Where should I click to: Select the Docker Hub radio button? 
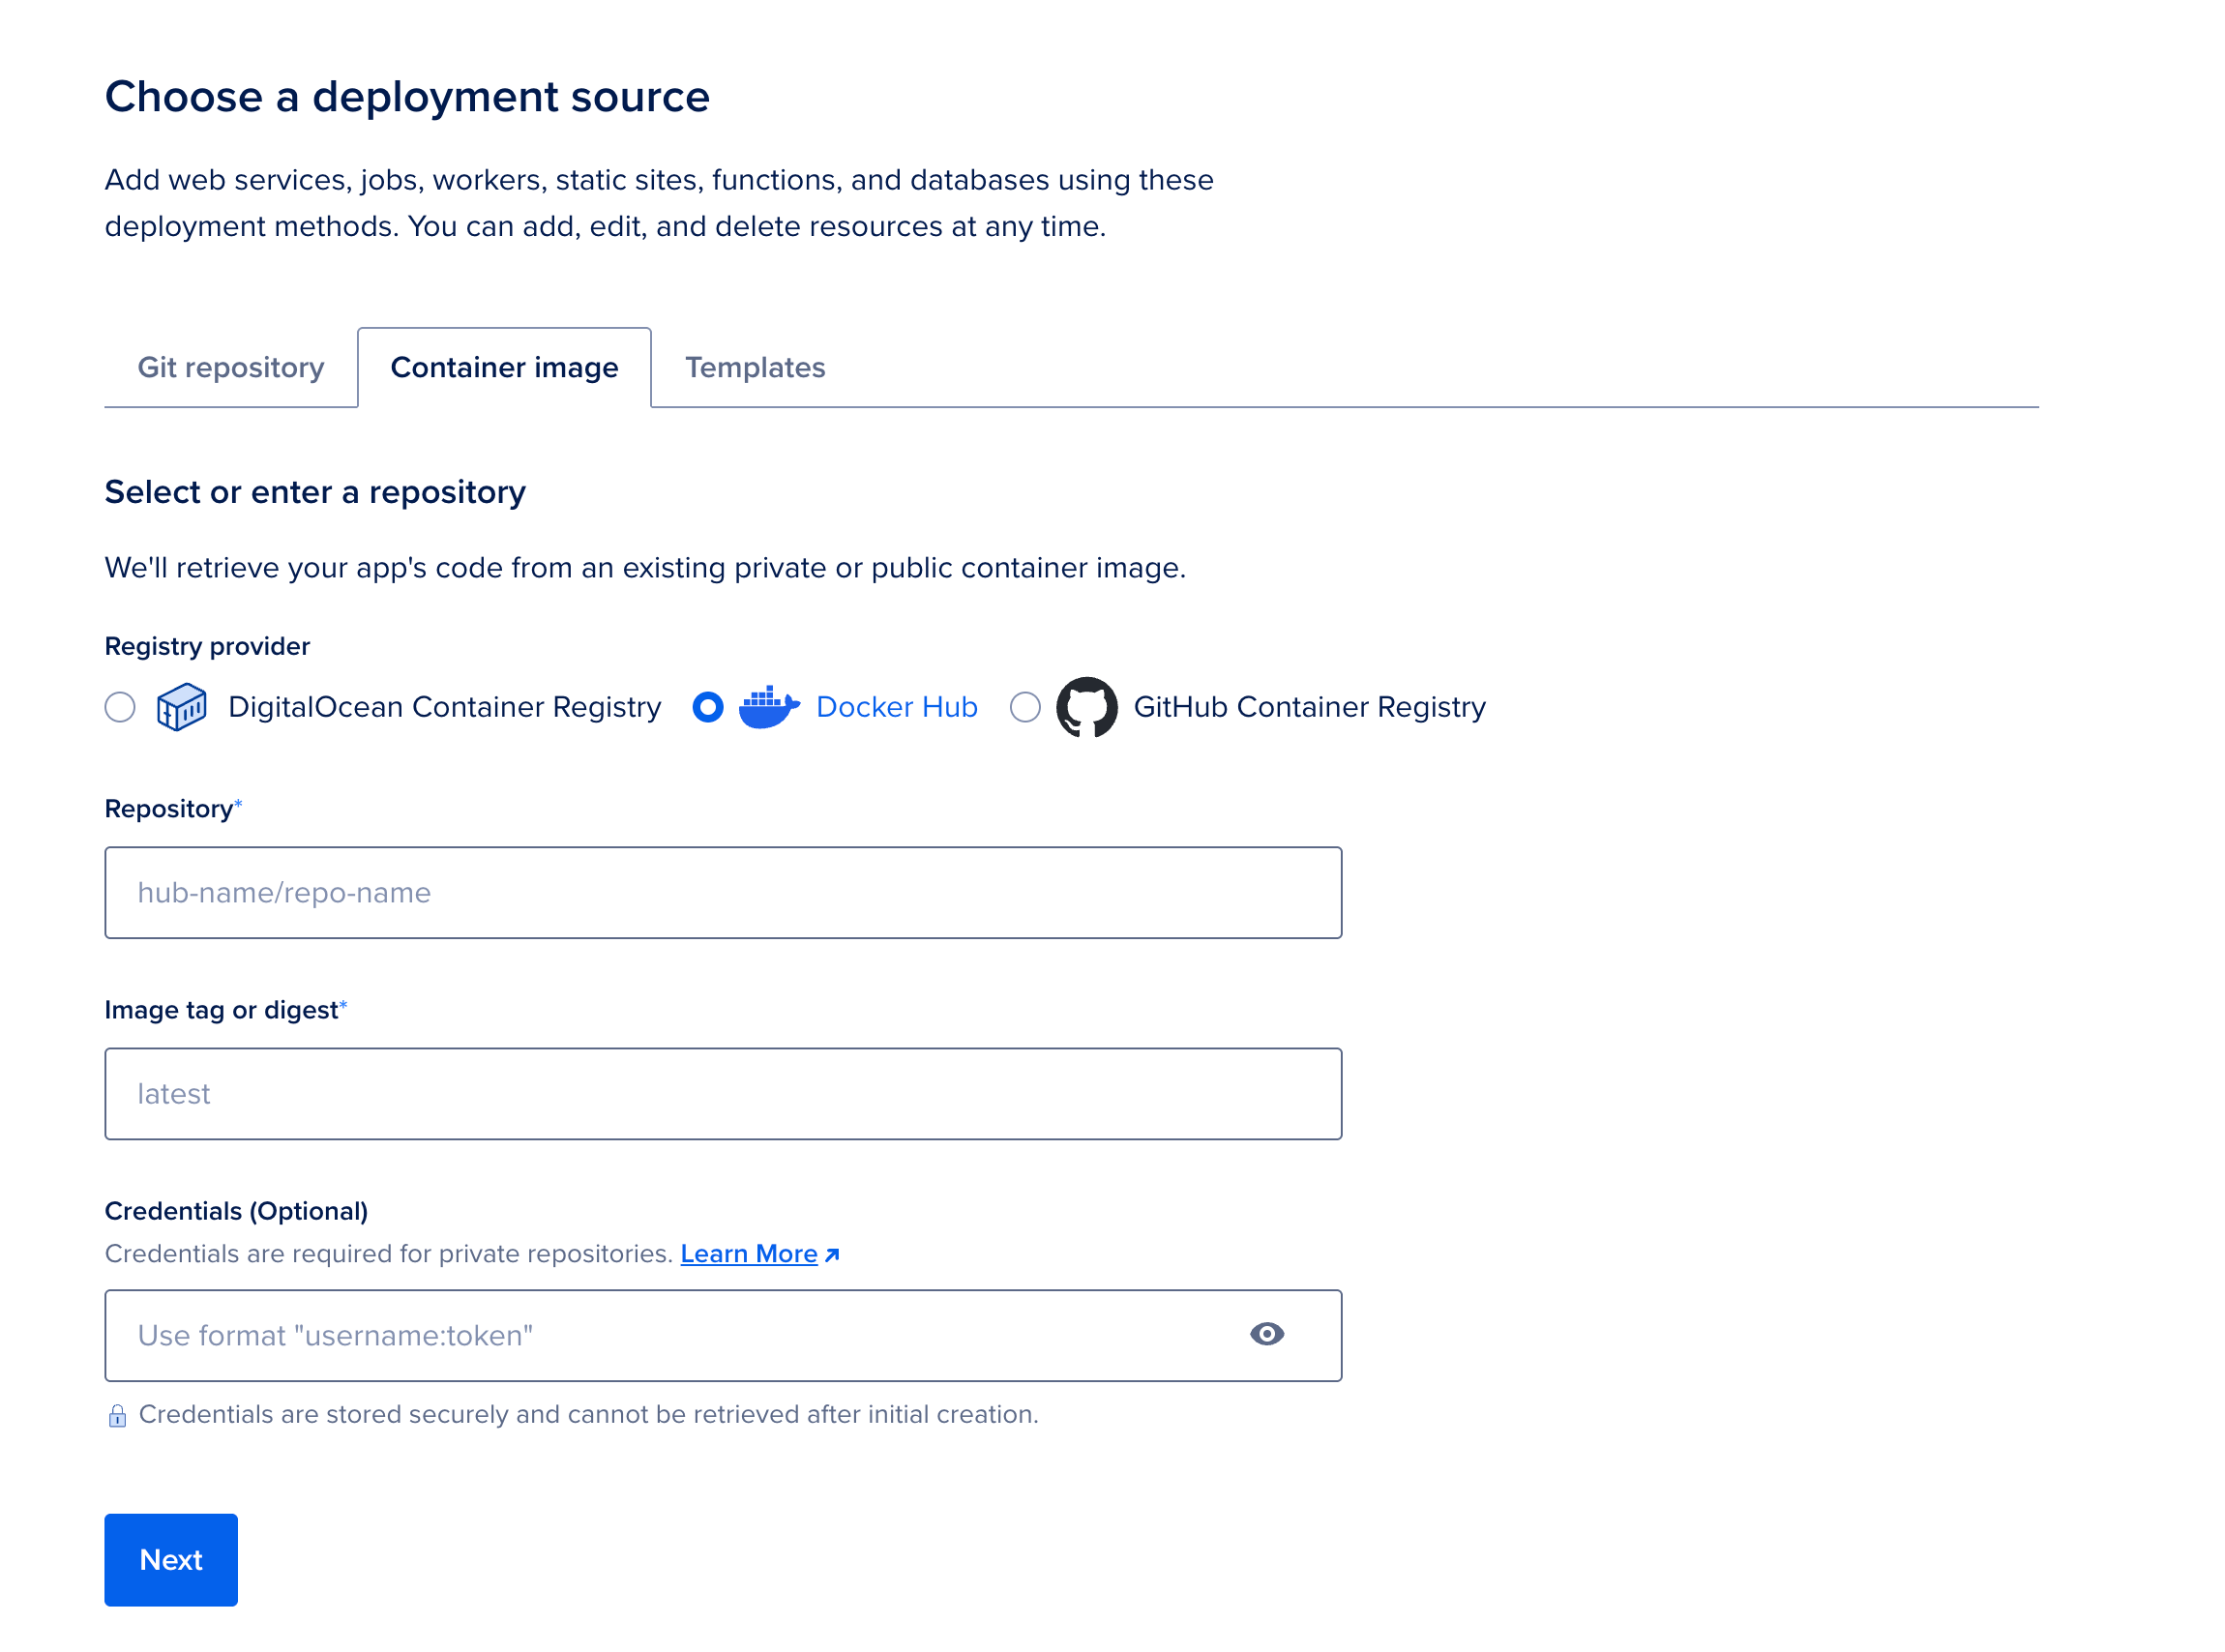click(707, 707)
